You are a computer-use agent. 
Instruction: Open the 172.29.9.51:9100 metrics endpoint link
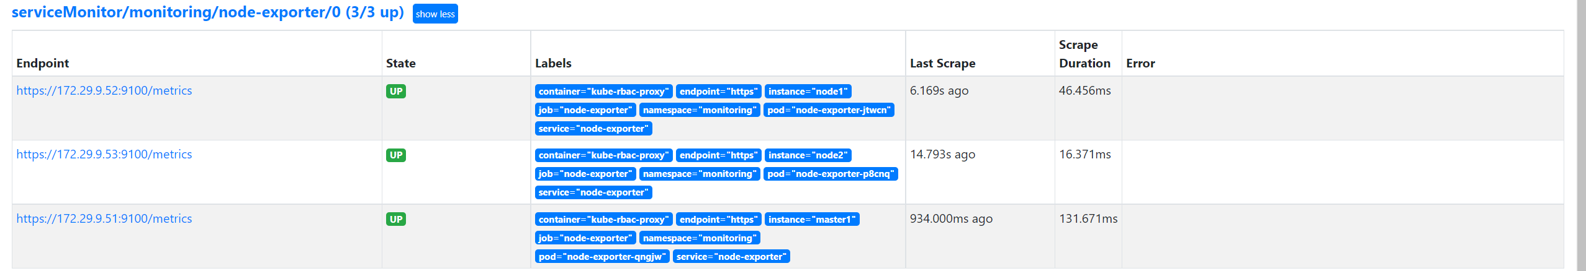pyautogui.click(x=104, y=219)
